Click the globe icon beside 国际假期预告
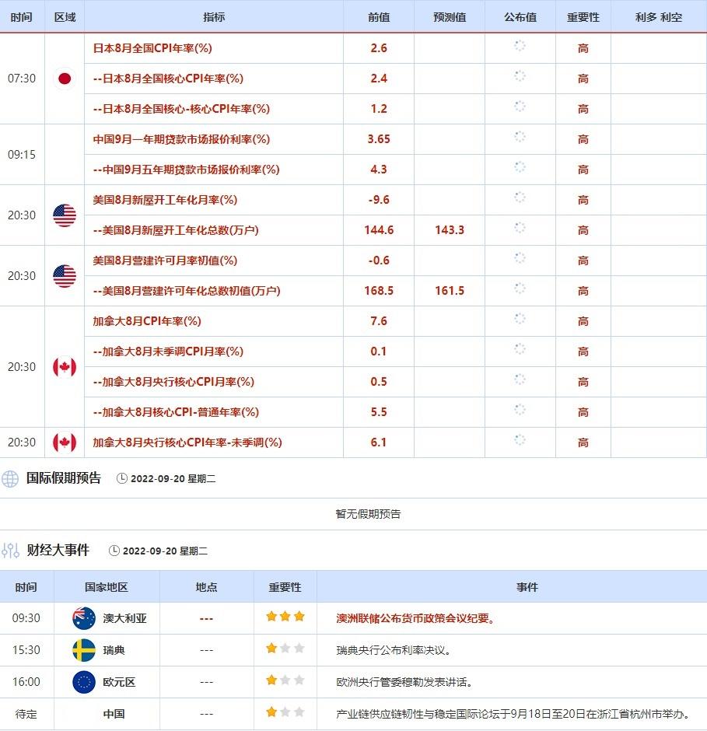Image resolution: width=707 pixels, height=731 pixels. (10, 479)
